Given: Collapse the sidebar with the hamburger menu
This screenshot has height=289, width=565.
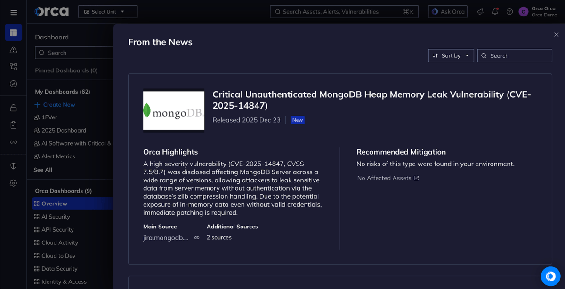Looking at the screenshot, I should 13,12.
